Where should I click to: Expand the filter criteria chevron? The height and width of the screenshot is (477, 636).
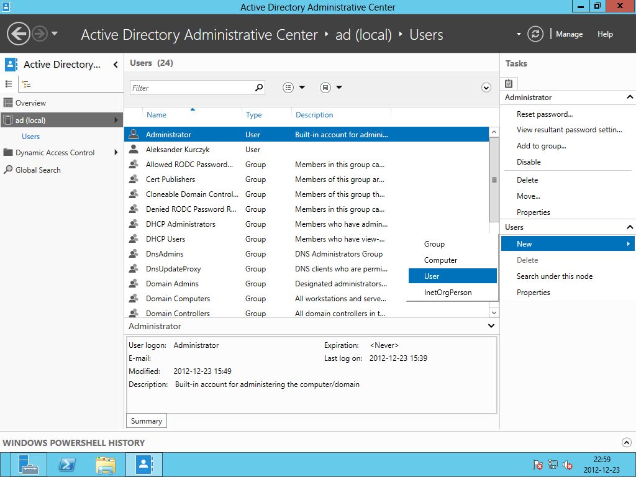[486, 88]
